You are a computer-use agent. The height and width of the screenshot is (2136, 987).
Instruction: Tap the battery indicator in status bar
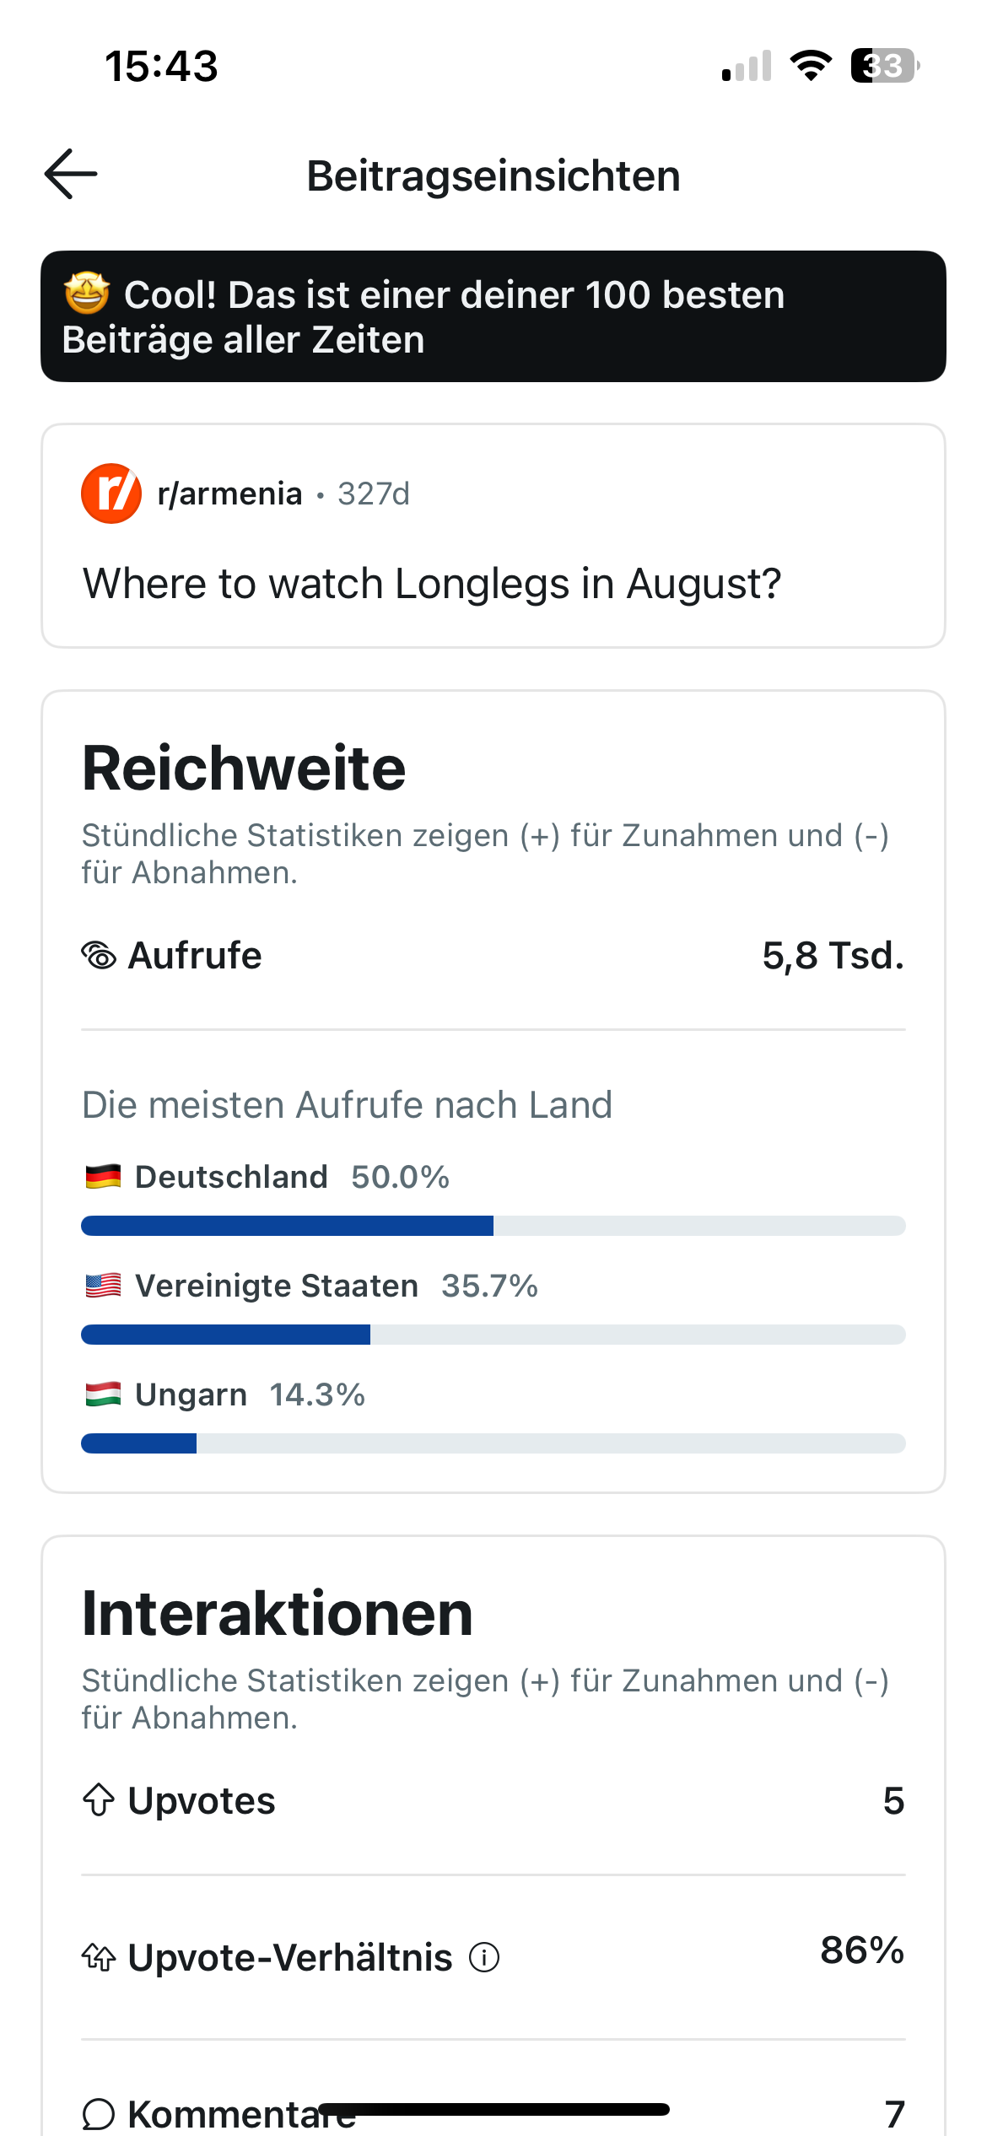tap(885, 66)
